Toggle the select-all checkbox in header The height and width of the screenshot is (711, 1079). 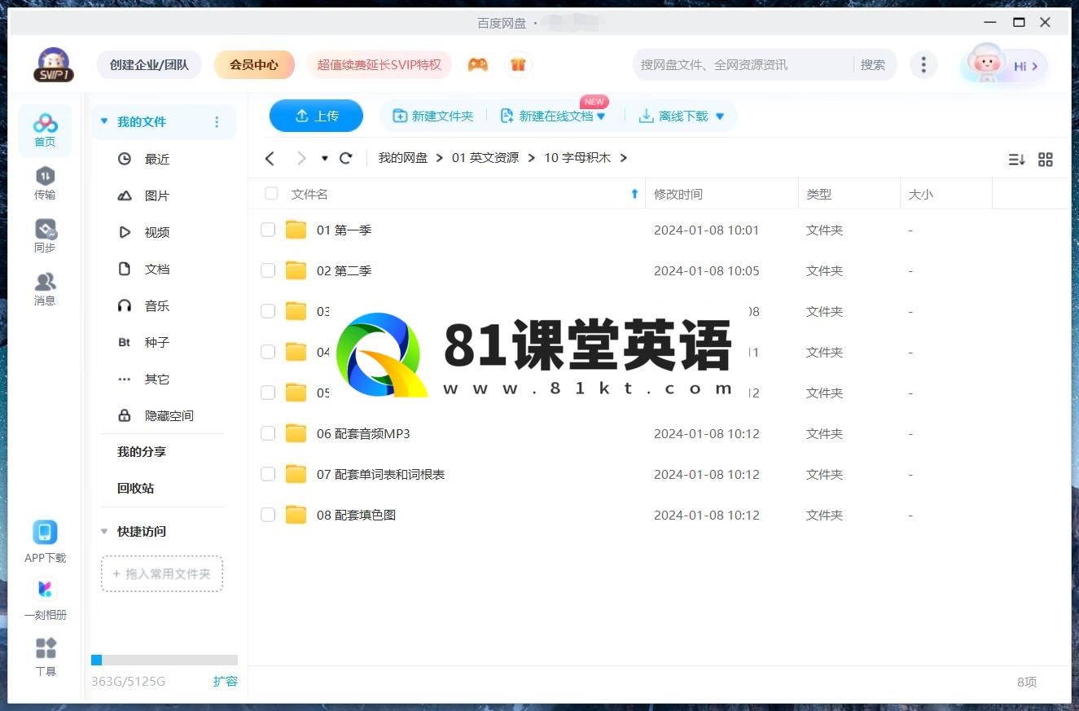click(x=272, y=194)
